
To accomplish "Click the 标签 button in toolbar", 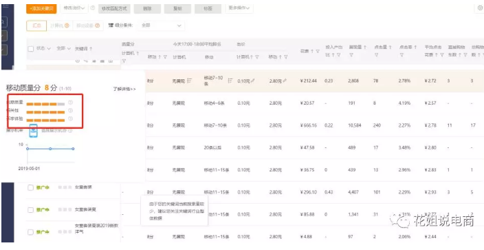I will pos(208,9).
